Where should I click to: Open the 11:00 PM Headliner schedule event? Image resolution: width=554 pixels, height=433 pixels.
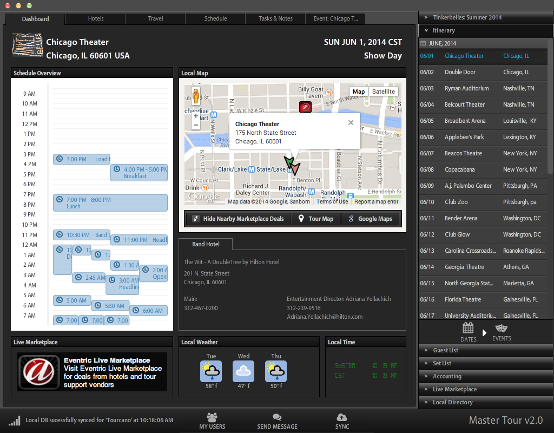point(139,240)
